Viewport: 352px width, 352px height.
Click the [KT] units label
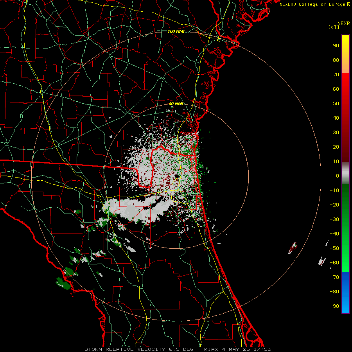[x=334, y=27]
